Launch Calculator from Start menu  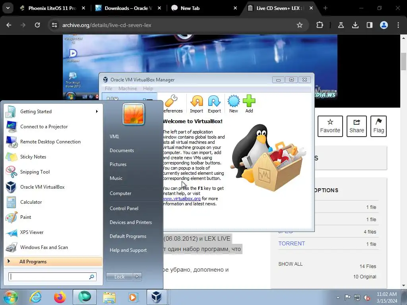31,202
